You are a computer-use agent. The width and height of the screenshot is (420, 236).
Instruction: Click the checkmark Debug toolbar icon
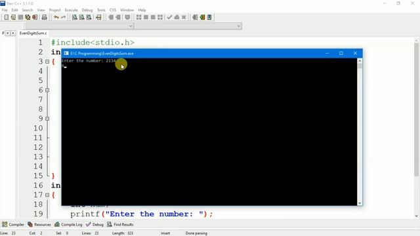pos(169,17)
